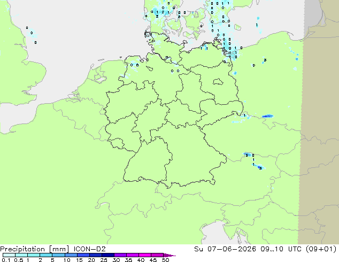Select the 45–50 mm legend swatch
This screenshot has height=262, width=339.
tap(157, 255)
